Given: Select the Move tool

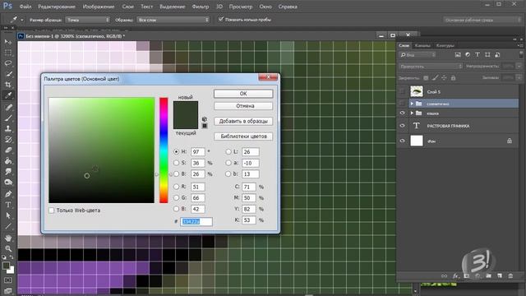Looking at the screenshot, I should (8, 42).
